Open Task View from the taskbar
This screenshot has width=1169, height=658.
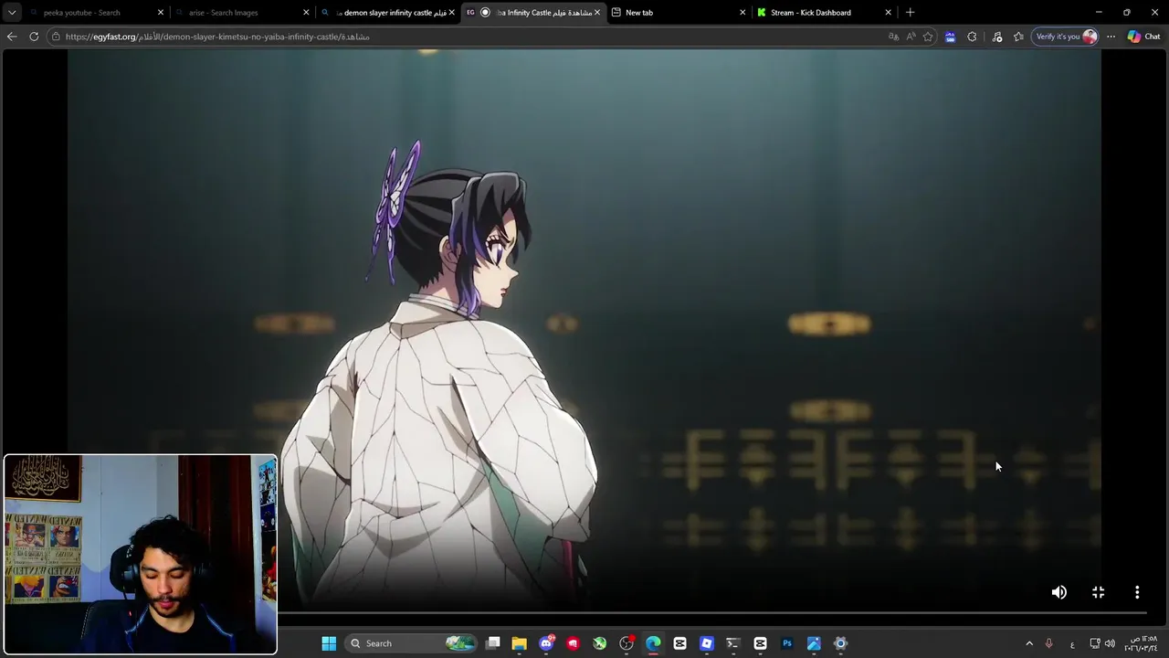click(x=493, y=643)
